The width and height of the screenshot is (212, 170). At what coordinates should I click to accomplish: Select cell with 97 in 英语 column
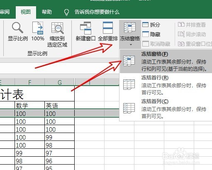pos(60,153)
